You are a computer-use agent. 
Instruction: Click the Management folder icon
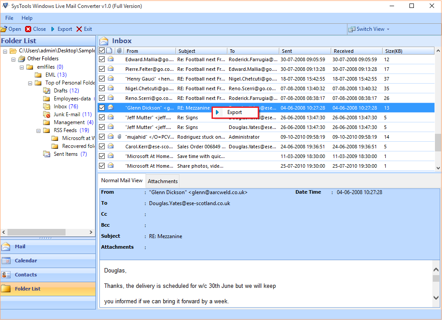tap(47, 122)
